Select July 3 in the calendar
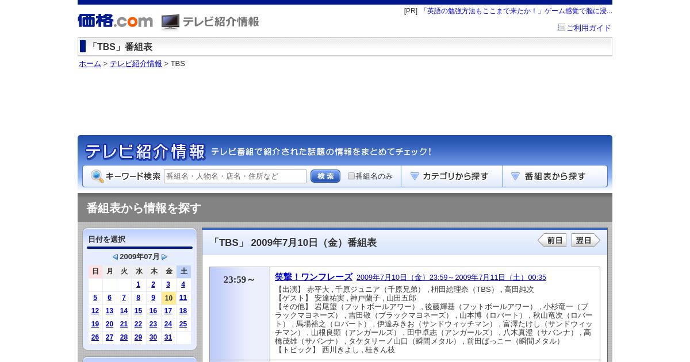690x362 pixels. (168, 284)
